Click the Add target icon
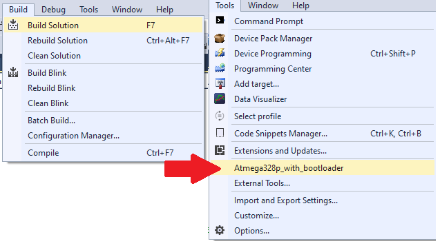 click(x=220, y=83)
